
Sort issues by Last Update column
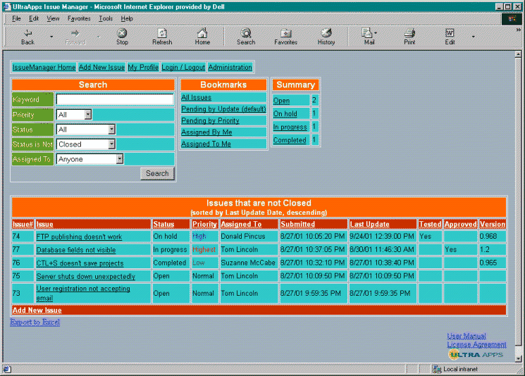click(369, 225)
